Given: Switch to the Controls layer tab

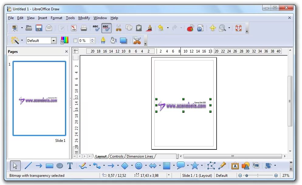Looking at the screenshot, I should pyautogui.click(x=117, y=156).
